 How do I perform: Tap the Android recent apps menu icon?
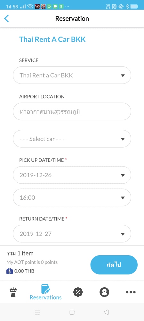point(37,312)
